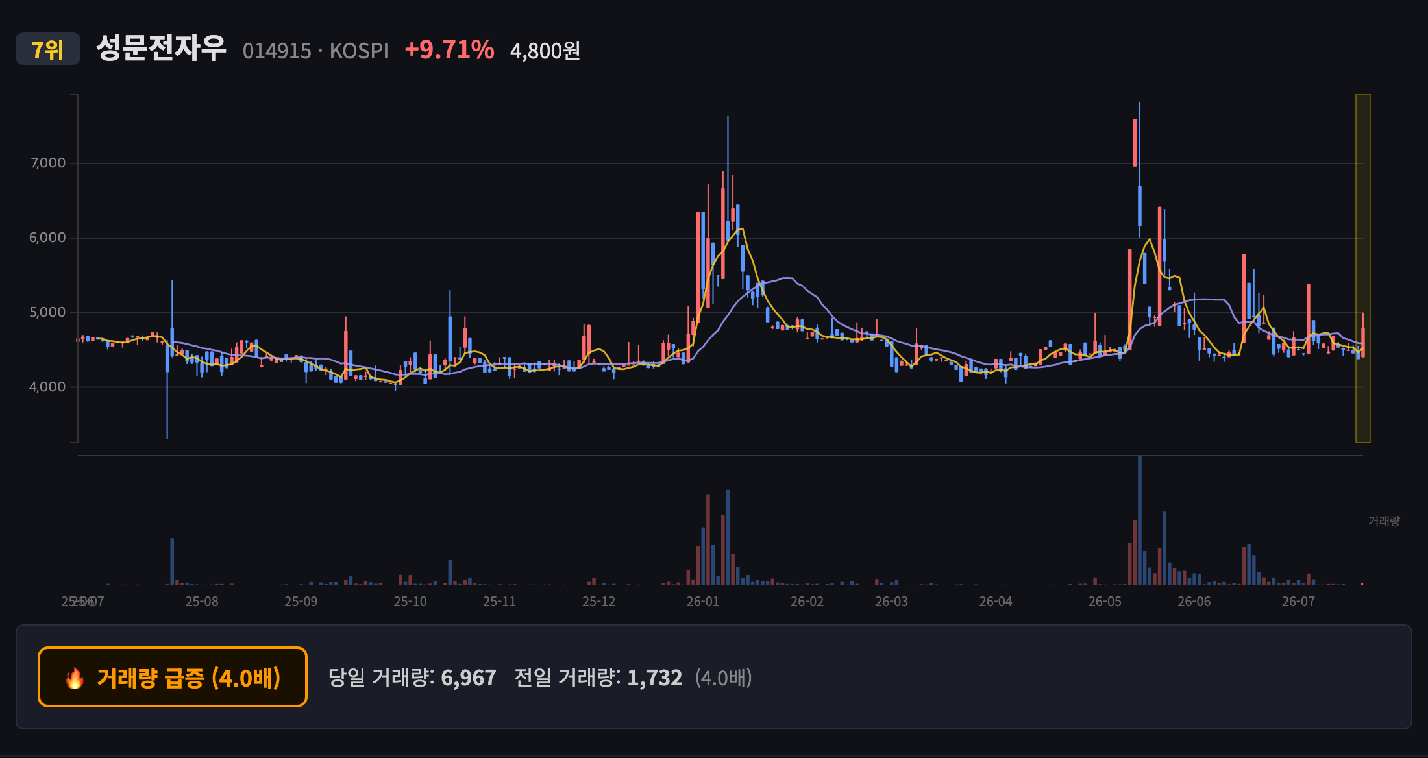The height and width of the screenshot is (758, 1428).
Task: Click the 26-02 date axis label
Action: (807, 602)
